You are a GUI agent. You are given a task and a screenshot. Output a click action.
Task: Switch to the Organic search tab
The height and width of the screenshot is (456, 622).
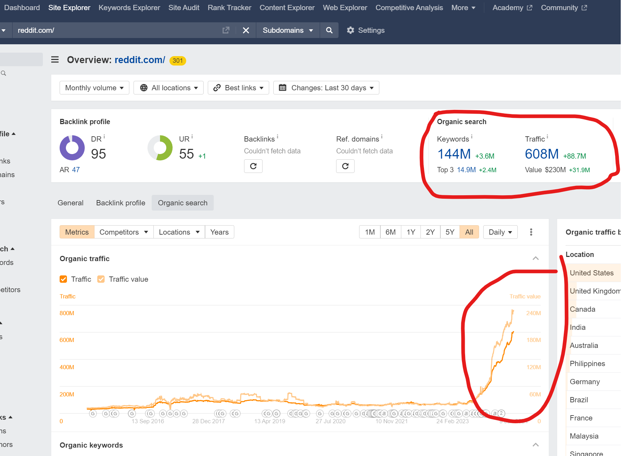[183, 203]
